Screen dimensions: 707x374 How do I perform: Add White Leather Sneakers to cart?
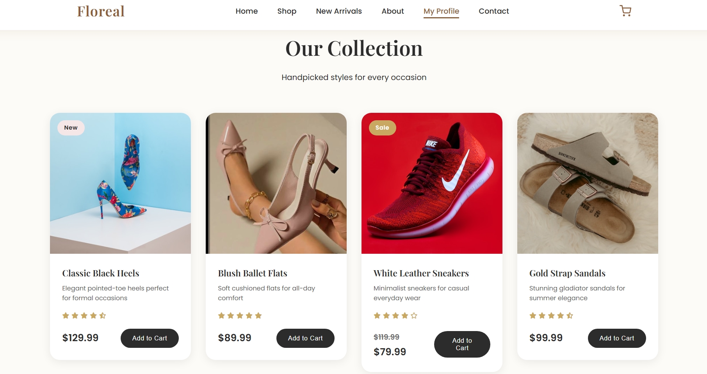(x=462, y=344)
